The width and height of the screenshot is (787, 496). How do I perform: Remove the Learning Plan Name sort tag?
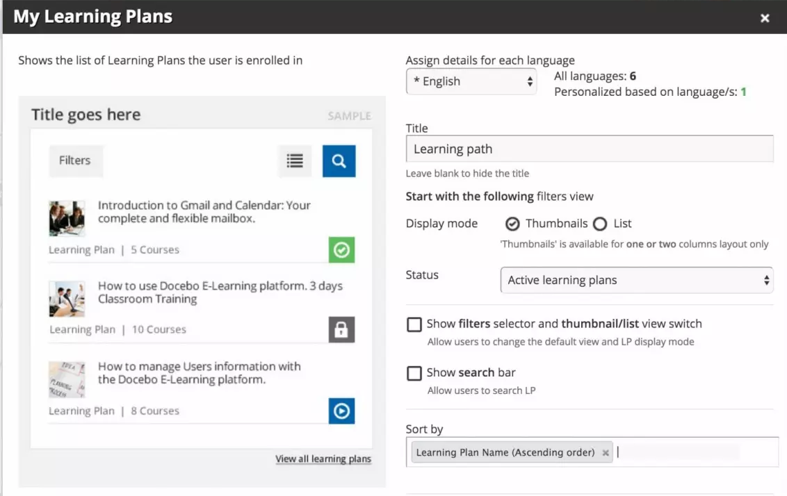[x=606, y=452]
